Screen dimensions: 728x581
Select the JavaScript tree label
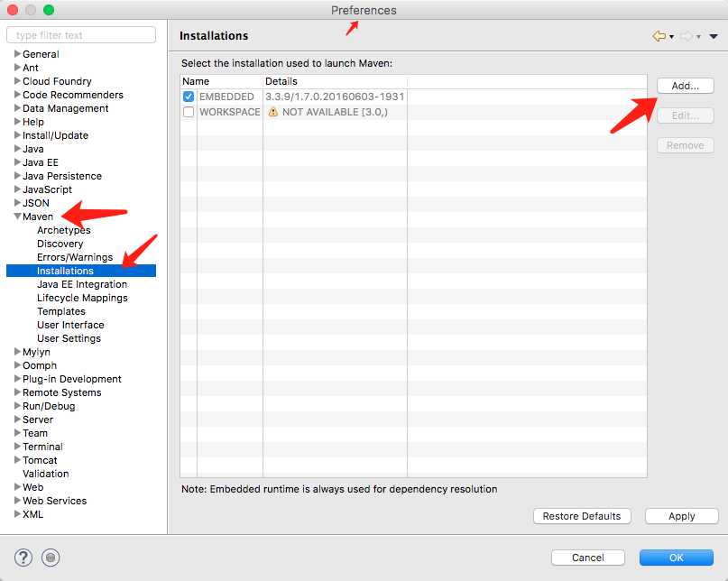coord(47,189)
